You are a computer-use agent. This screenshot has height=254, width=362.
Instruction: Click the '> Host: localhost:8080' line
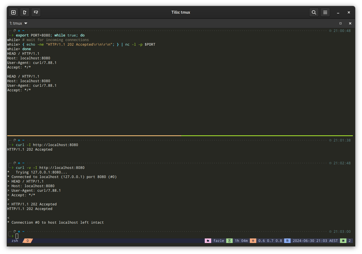31,186
